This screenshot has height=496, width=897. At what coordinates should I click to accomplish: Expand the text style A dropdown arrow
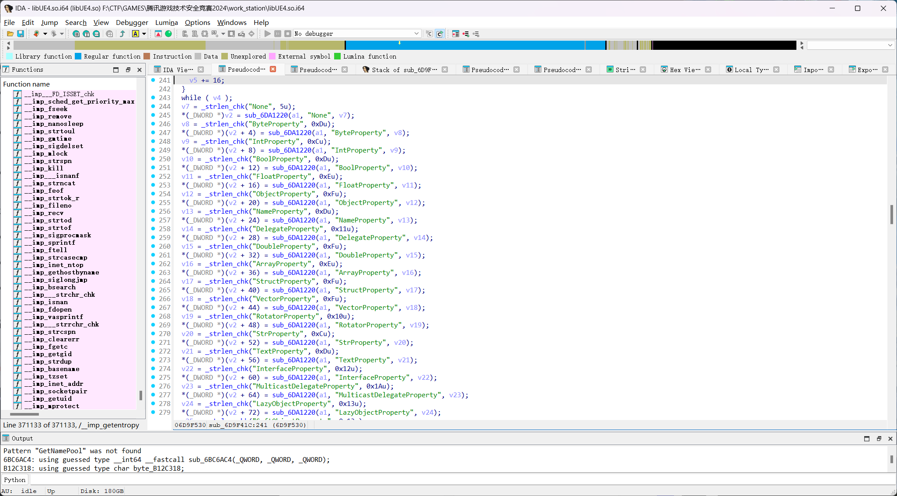(x=144, y=34)
